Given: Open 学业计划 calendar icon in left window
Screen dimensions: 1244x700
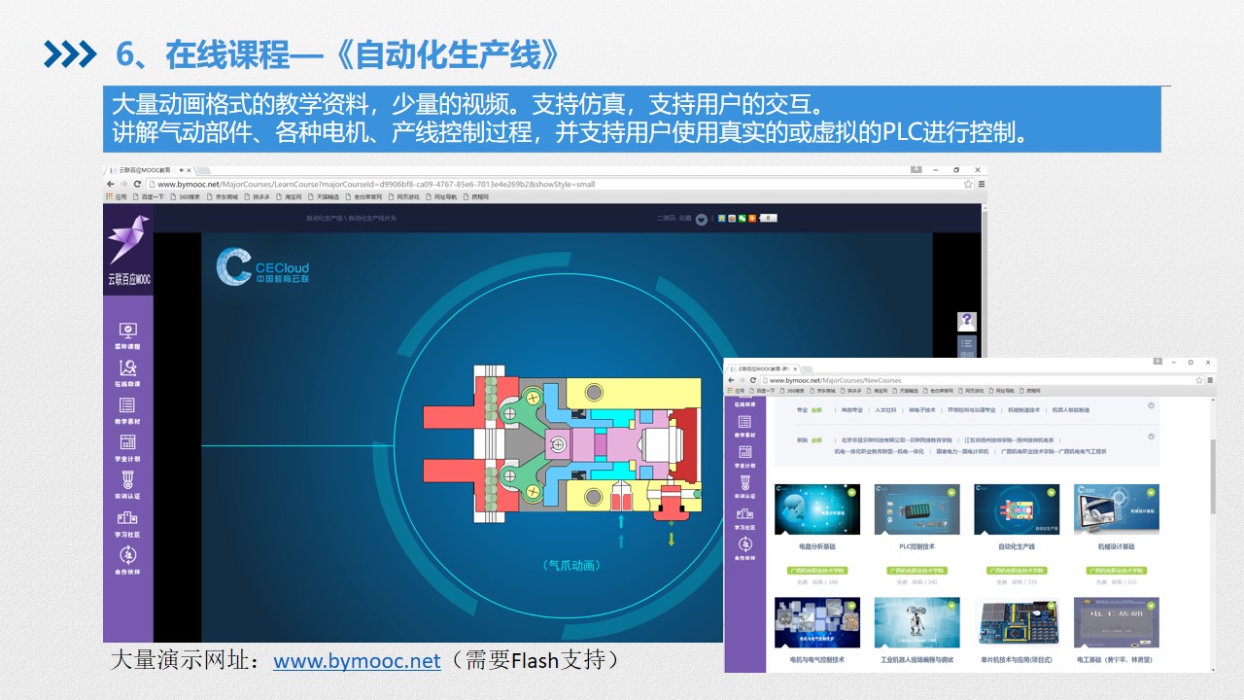Looking at the screenshot, I should click(127, 444).
